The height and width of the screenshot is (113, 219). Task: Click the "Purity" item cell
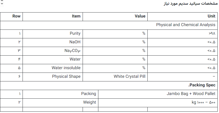pyautogui.click(x=75, y=33)
